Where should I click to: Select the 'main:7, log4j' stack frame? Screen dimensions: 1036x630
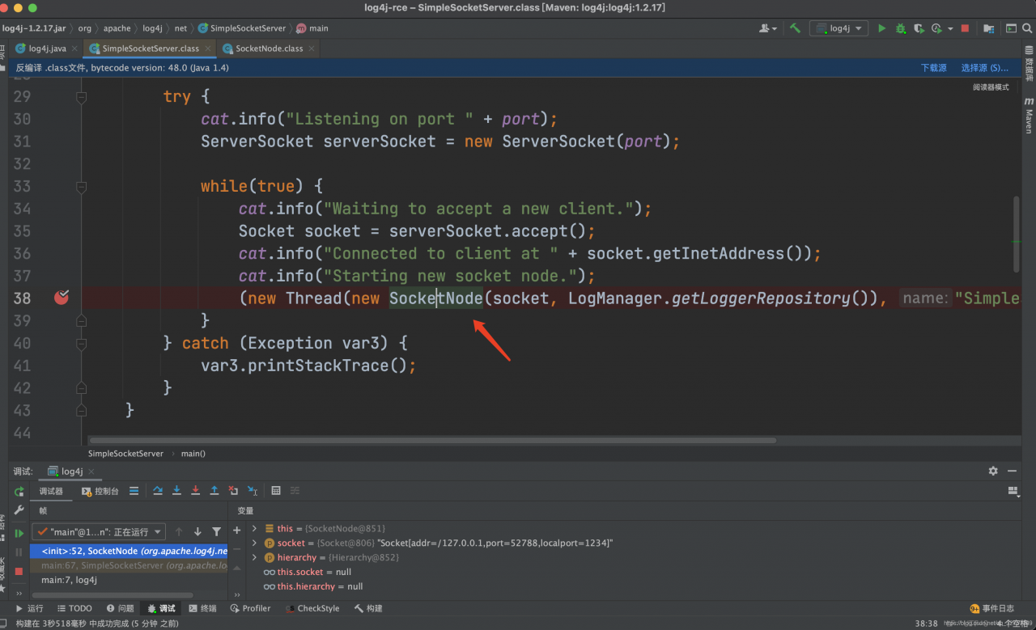click(x=129, y=580)
